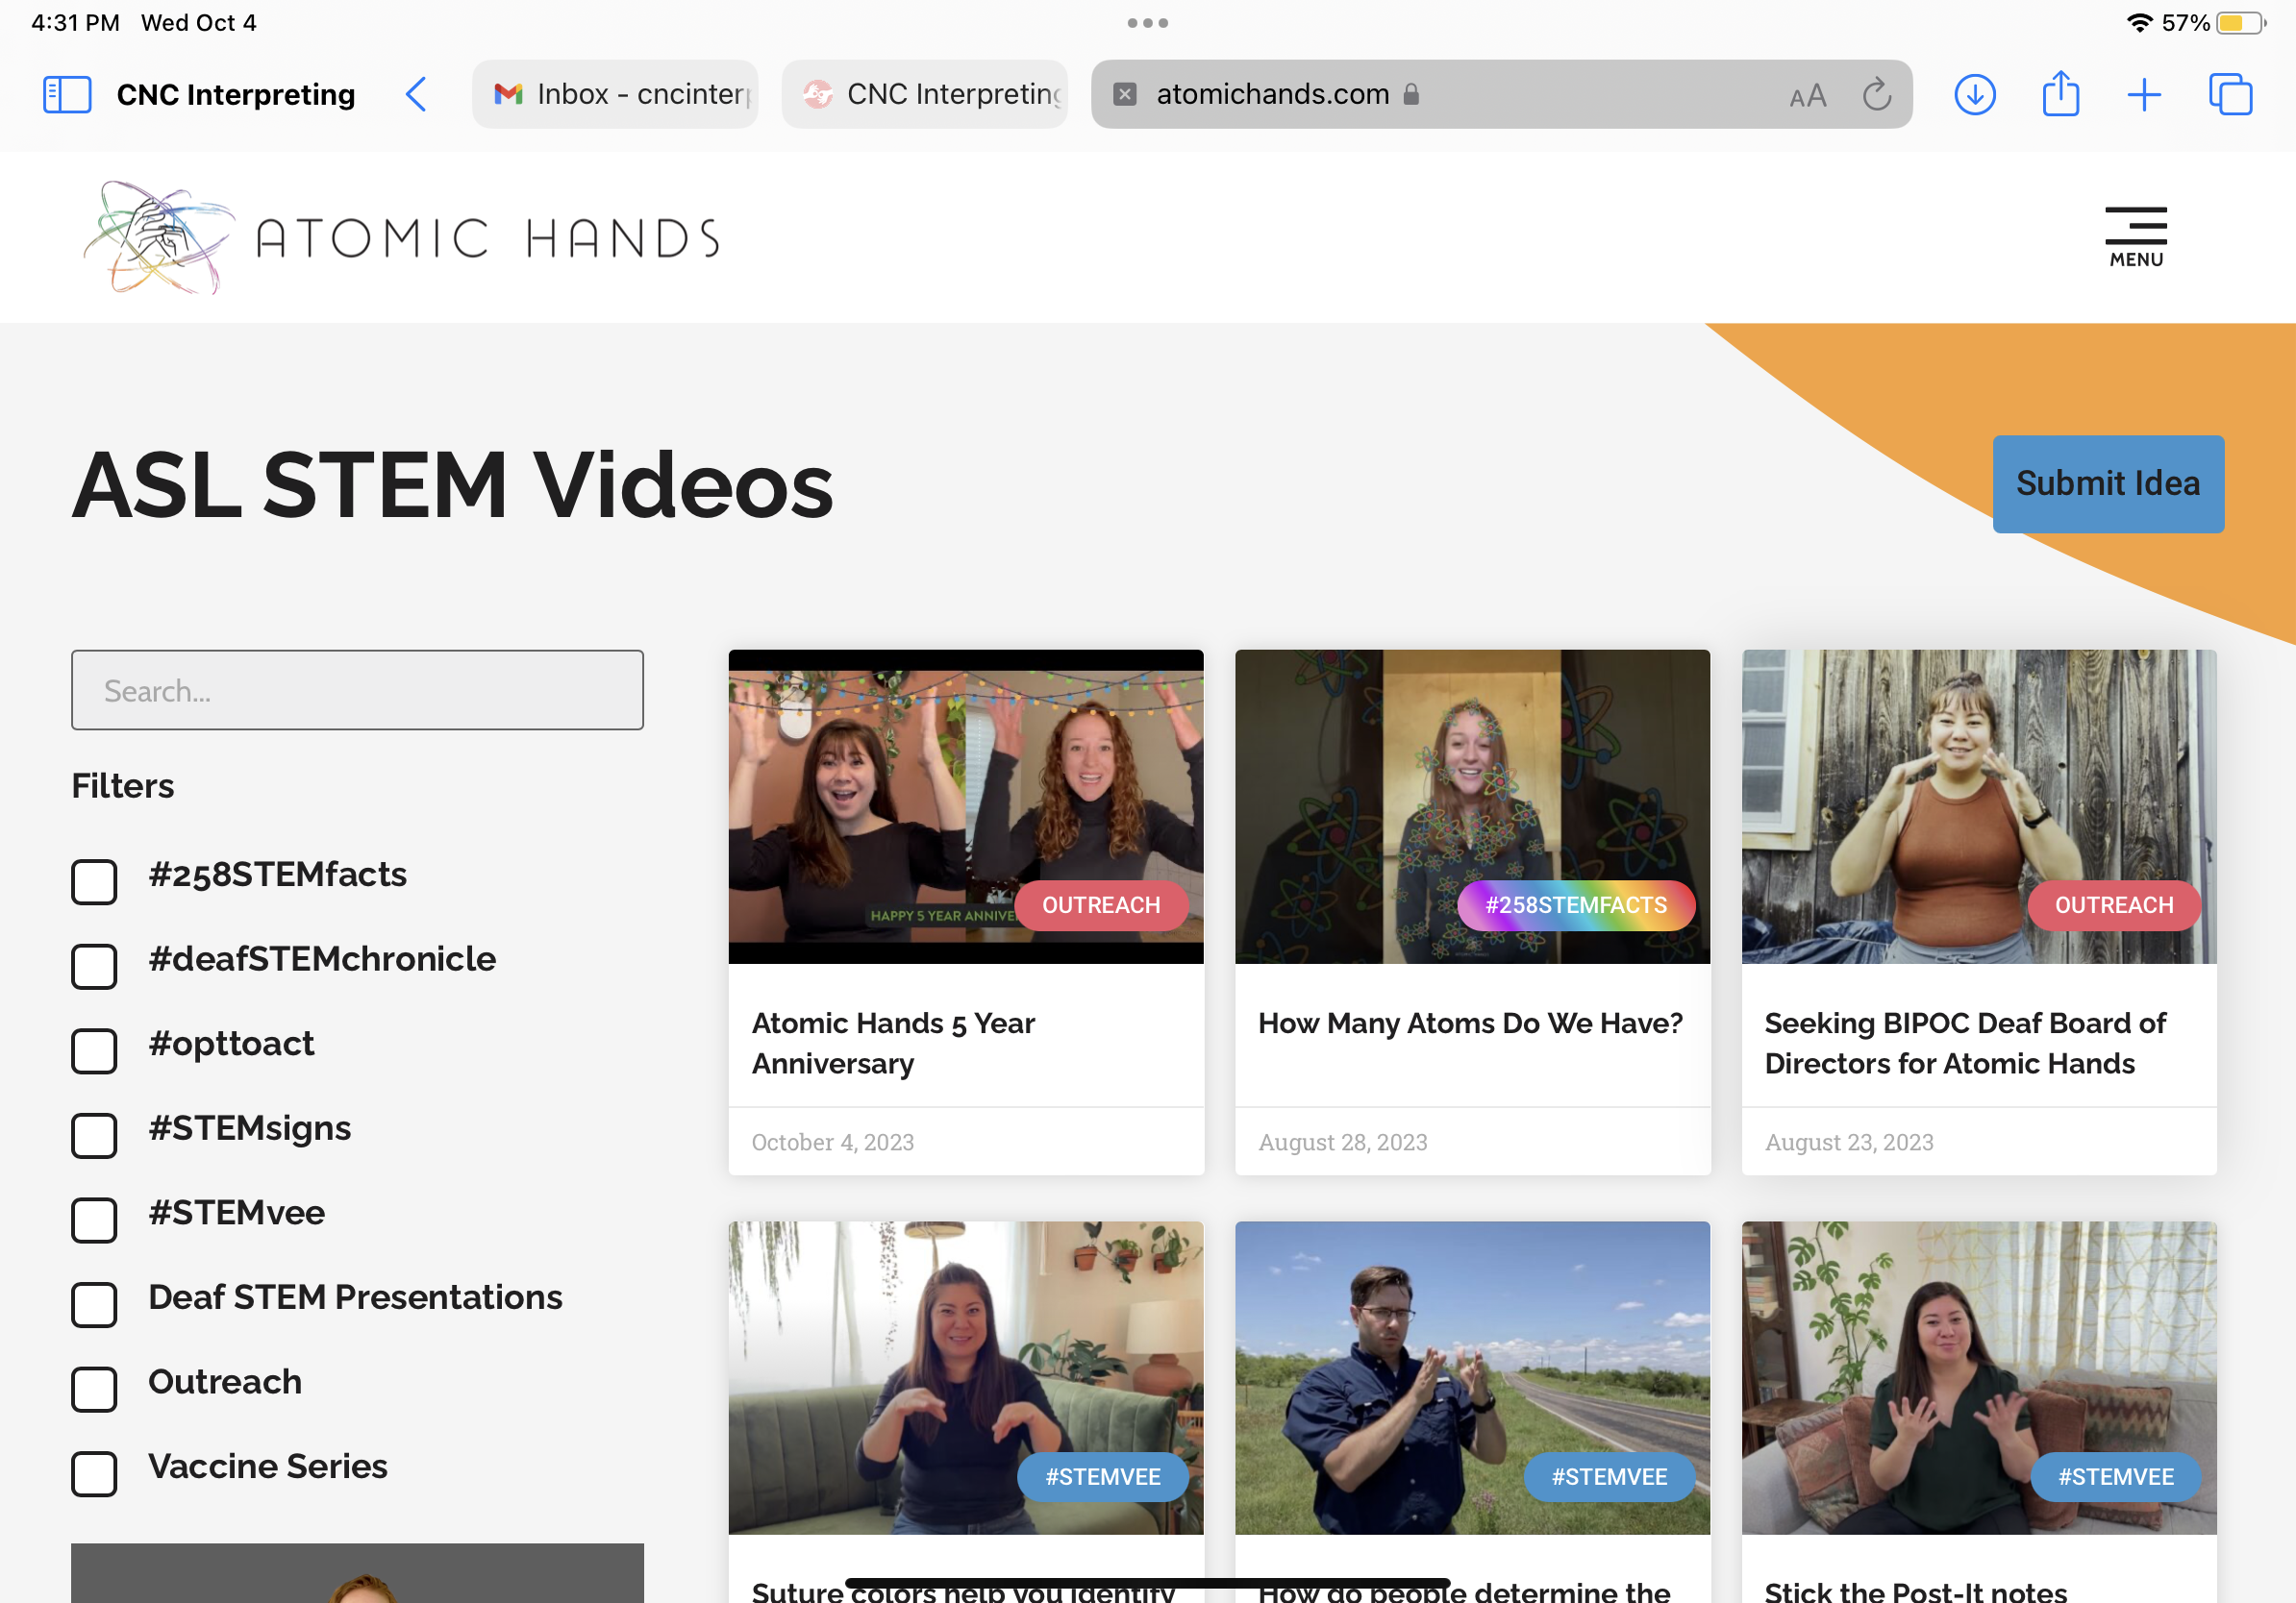The height and width of the screenshot is (1603, 2296).
Task: Tap the back chevron next to CNC Interpreting
Action: pyautogui.click(x=416, y=95)
